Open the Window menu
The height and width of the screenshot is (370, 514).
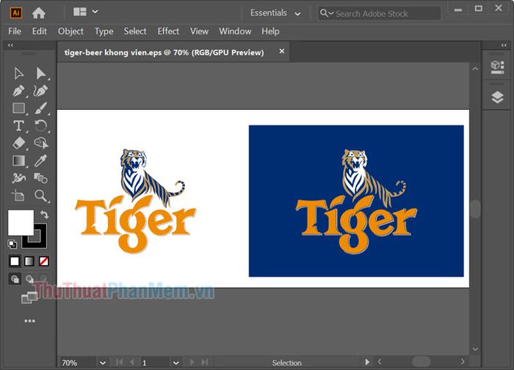click(x=235, y=31)
